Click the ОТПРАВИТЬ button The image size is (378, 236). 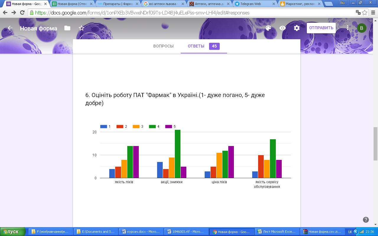(321, 28)
